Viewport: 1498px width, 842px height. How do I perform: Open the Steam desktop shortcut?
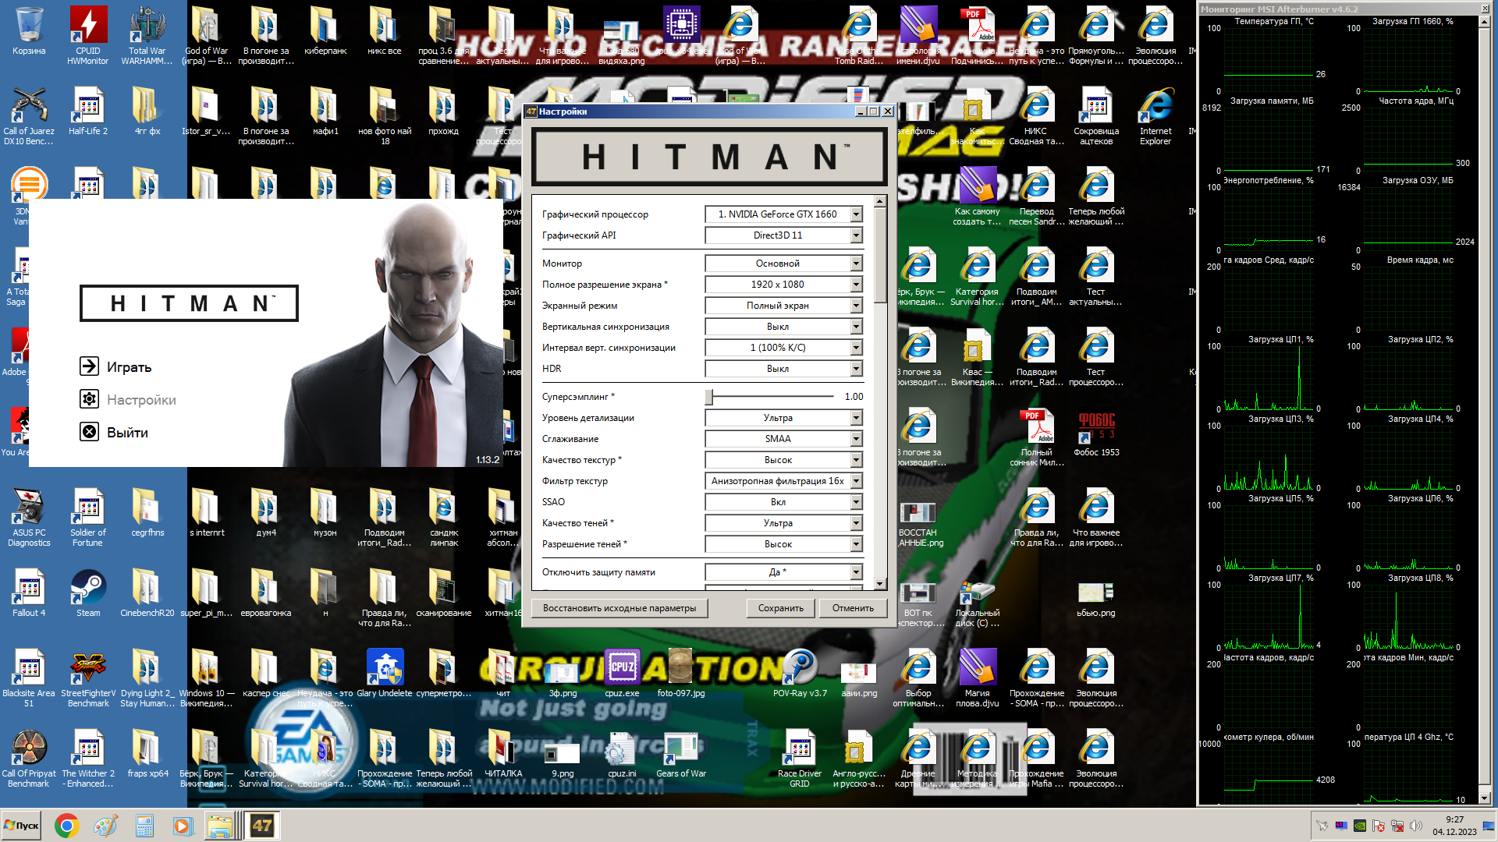point(88,589)
